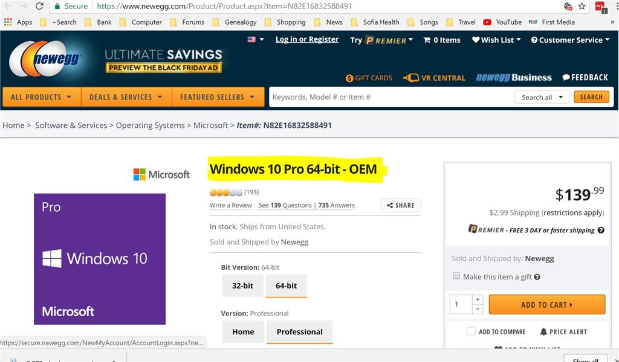Open Write a Review link

coord(231,205)
